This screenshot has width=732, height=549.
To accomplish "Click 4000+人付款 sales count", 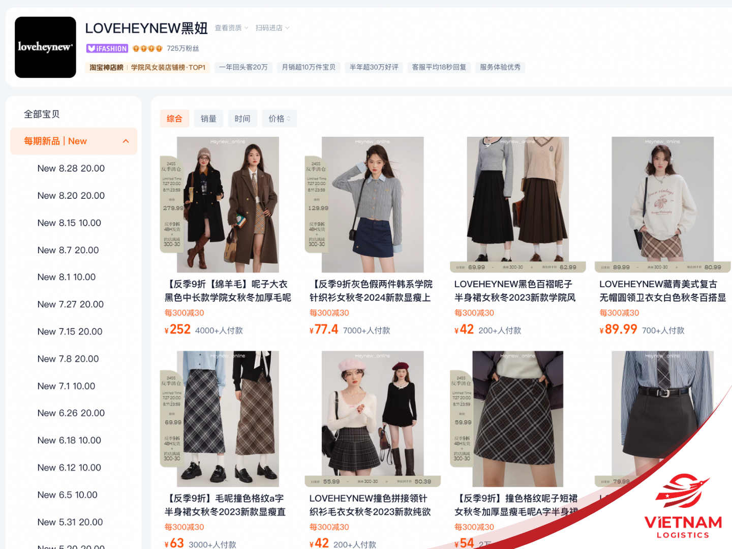I will (219, 330).
